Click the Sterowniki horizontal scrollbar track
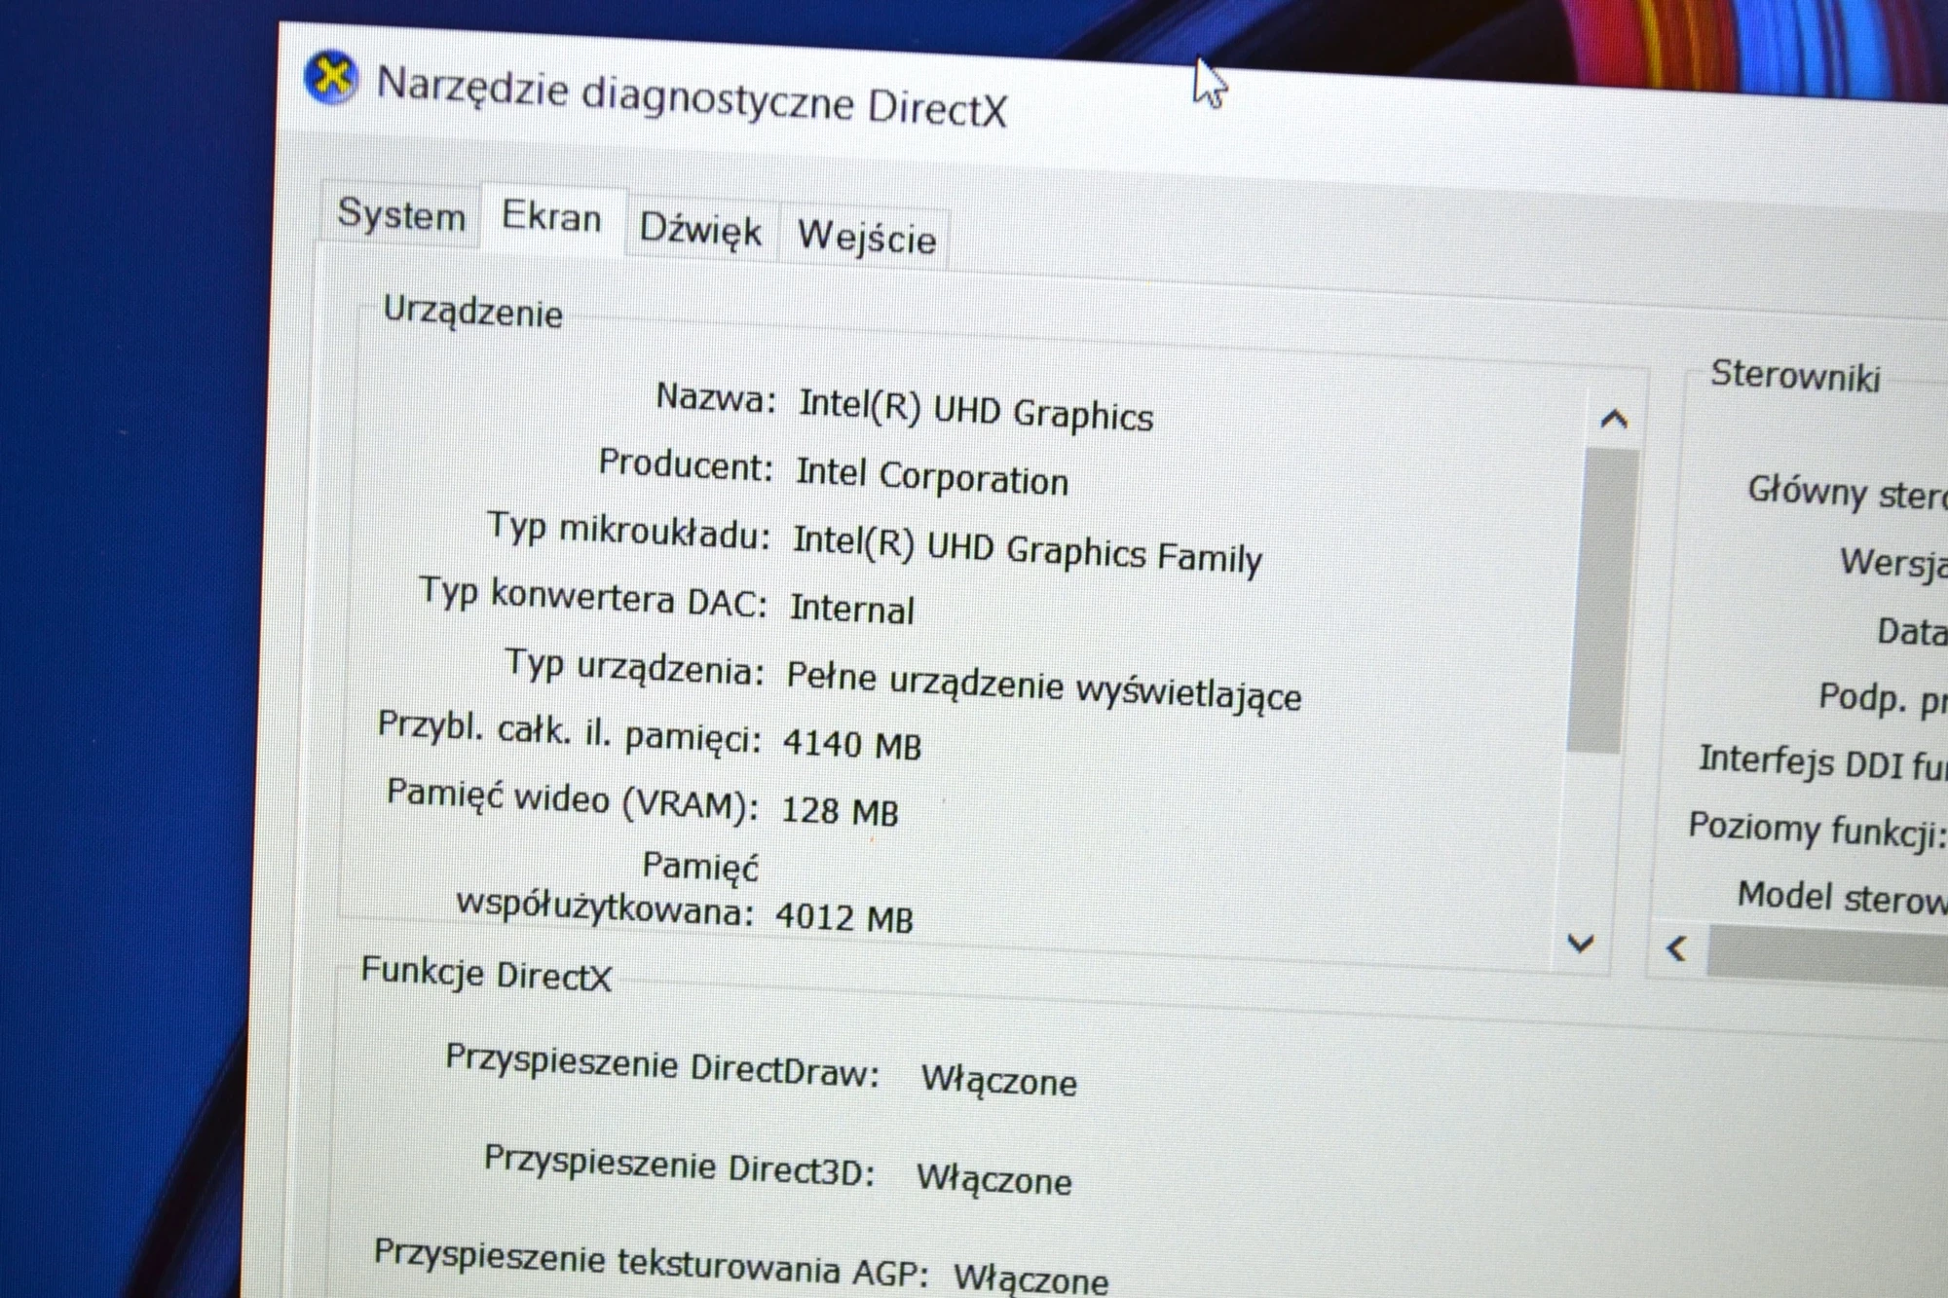Viewport: 1948px width, 1298px height. 1827,955
